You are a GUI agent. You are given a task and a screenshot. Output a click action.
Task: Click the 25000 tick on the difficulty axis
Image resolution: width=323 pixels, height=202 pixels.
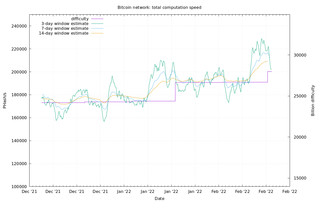(300, 96)
